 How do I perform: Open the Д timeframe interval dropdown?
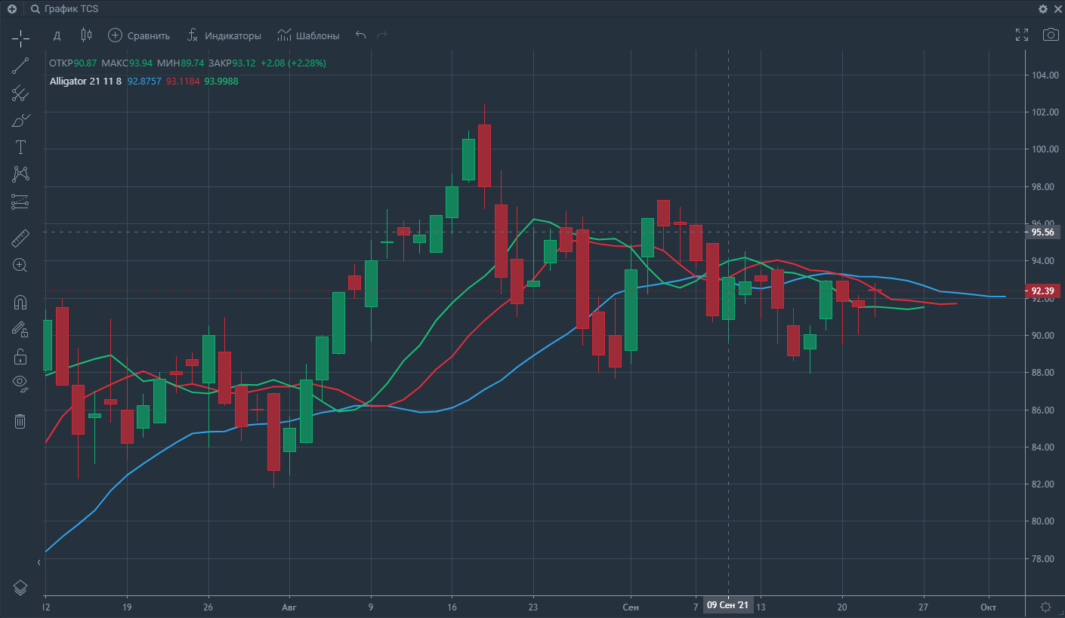[57, 35]
